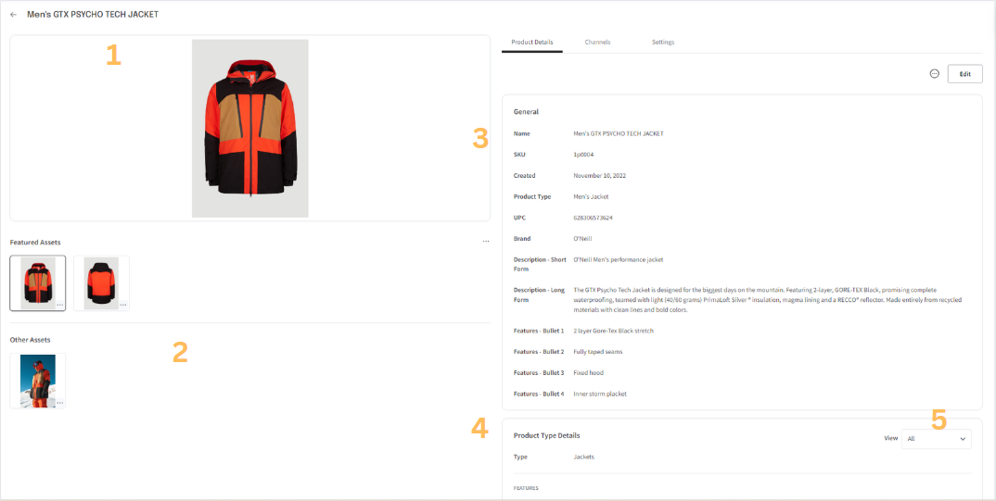
Task: Click the Edit button
Action: 964,73
